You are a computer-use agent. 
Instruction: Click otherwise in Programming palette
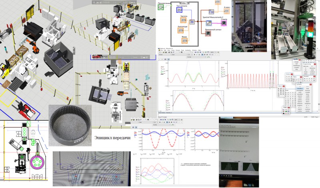point(312,68)
